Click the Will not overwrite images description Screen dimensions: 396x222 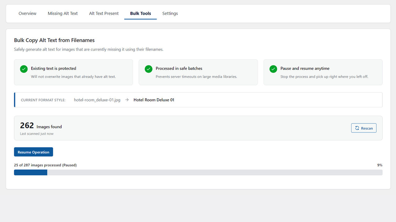coord(73,77)
